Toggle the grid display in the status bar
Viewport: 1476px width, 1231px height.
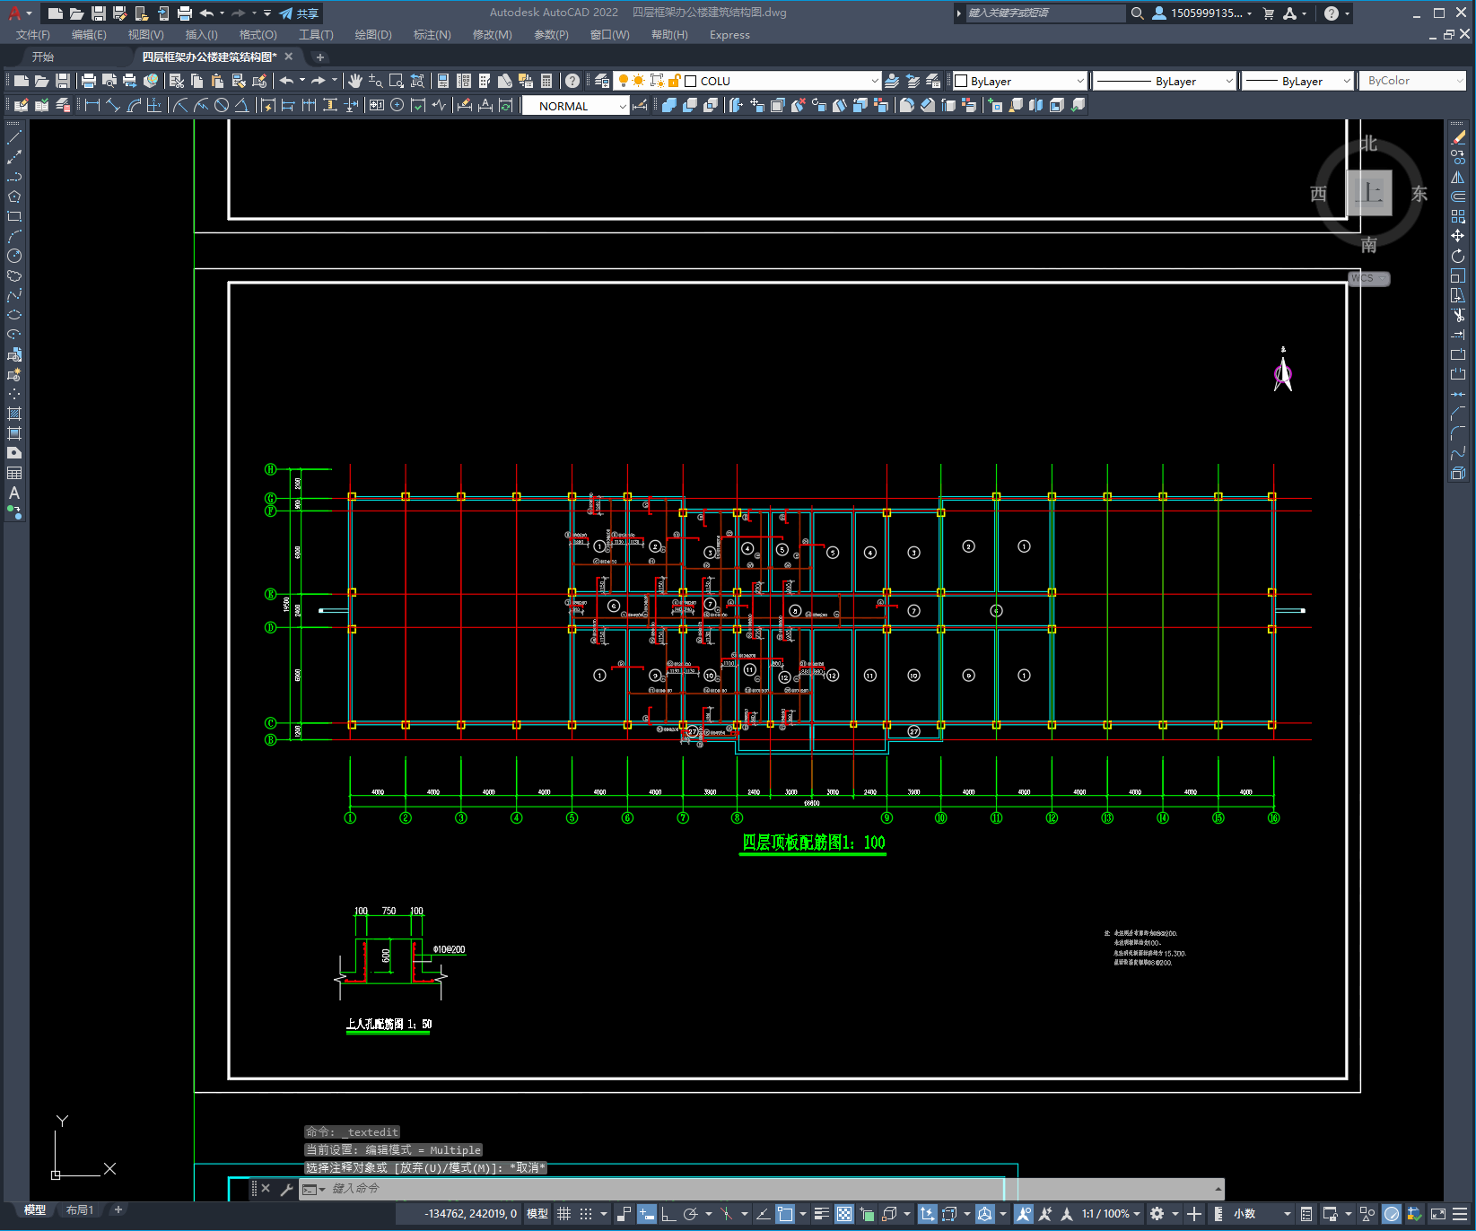(x=564, y=1214)
